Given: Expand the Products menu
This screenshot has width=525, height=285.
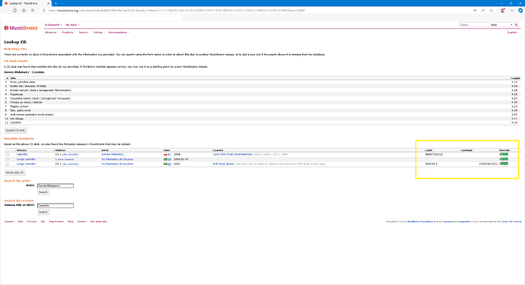Looking at the screenshot, I should pyautogui.click(x=68, y=33).
